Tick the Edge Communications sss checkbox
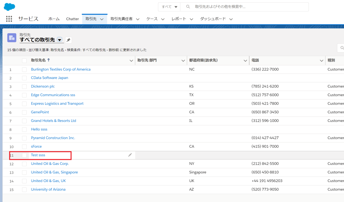 (24, 95)
